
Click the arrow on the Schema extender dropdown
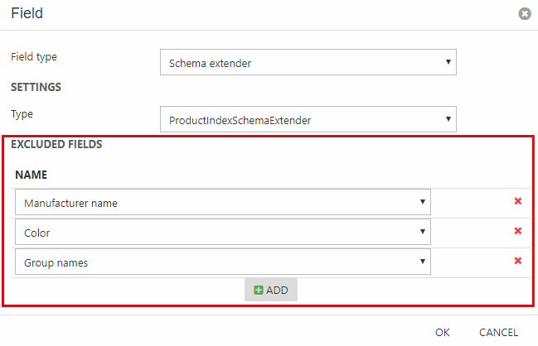click(x=448, y=62)
